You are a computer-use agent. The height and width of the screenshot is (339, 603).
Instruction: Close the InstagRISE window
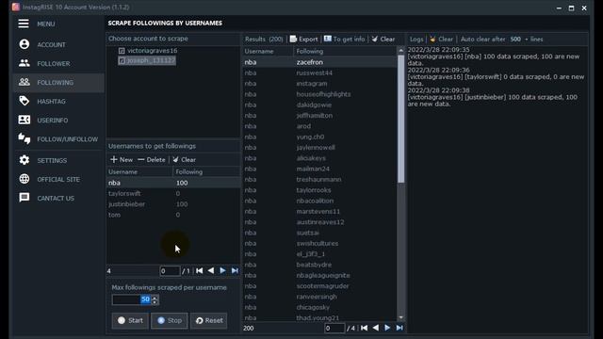pyautogui.click(x=584, y=8)
